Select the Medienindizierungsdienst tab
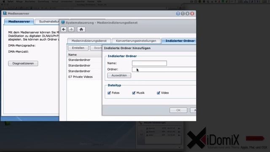The image size is (270, 152). [x=89, y=41]
